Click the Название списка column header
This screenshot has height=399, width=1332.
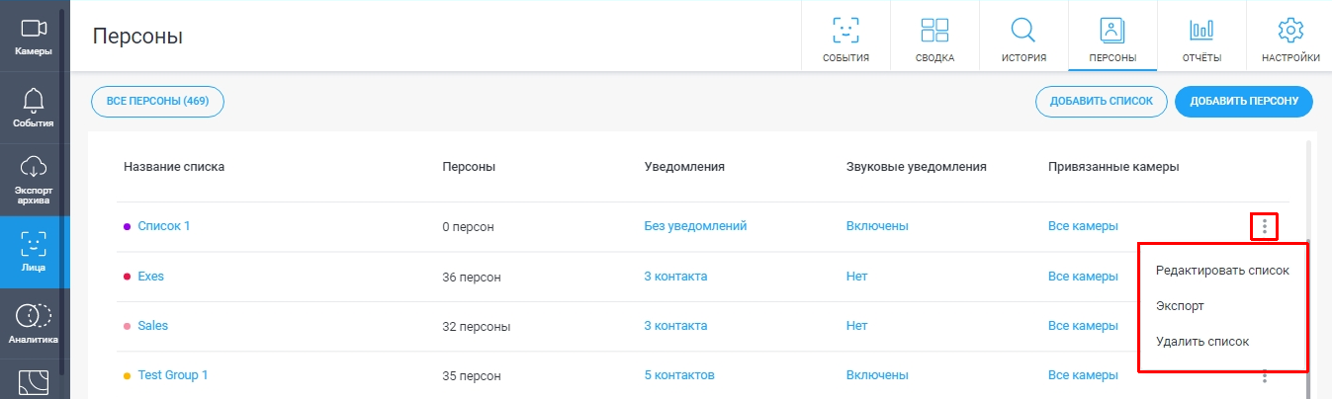click(x=174, y=166)
